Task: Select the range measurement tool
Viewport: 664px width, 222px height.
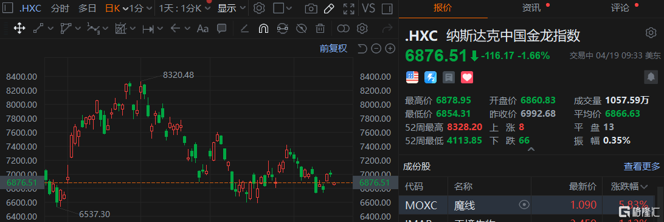Action: pos(148,29)
